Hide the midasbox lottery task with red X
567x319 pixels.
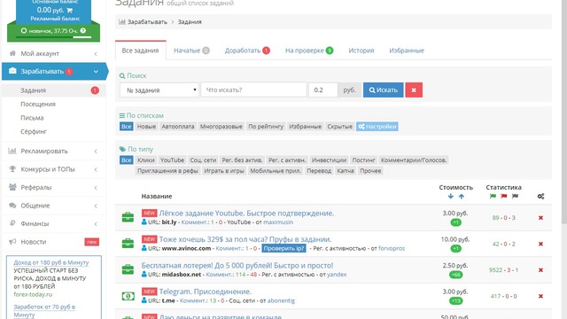540,269
